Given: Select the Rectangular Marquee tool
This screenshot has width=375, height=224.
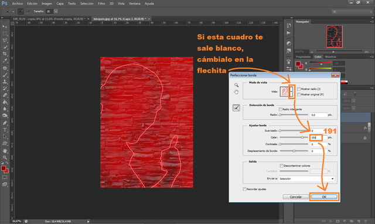Looking at the screenshot, I should pyautogui.click(x=5, y=33).
